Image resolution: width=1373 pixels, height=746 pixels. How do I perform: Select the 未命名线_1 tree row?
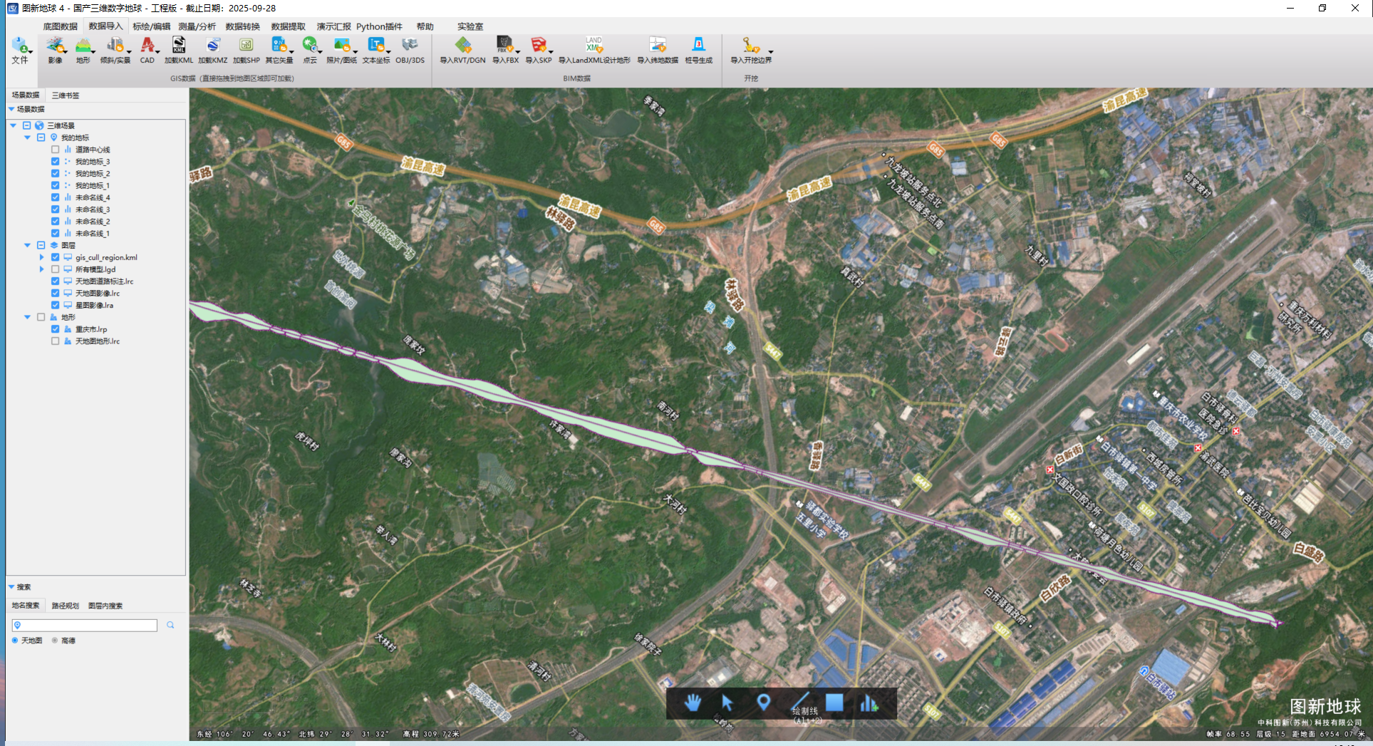pos(93,234)
